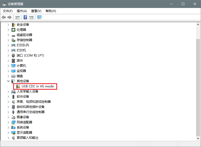
Task: Click the warning icon beside USB CDC device
Action: [x=18, y=86]
